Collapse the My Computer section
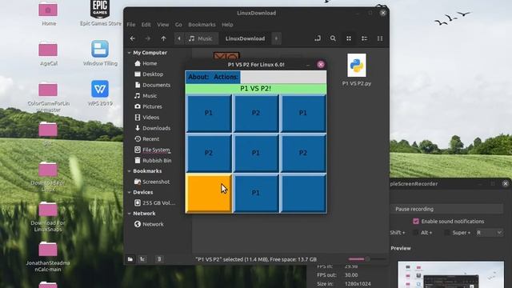The image size is (512, 288). click(x=130, y=53)
